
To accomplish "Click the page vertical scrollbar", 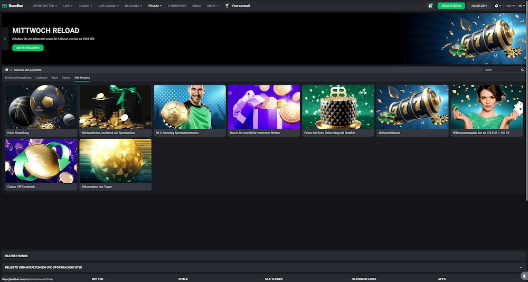I will point(527,101).
